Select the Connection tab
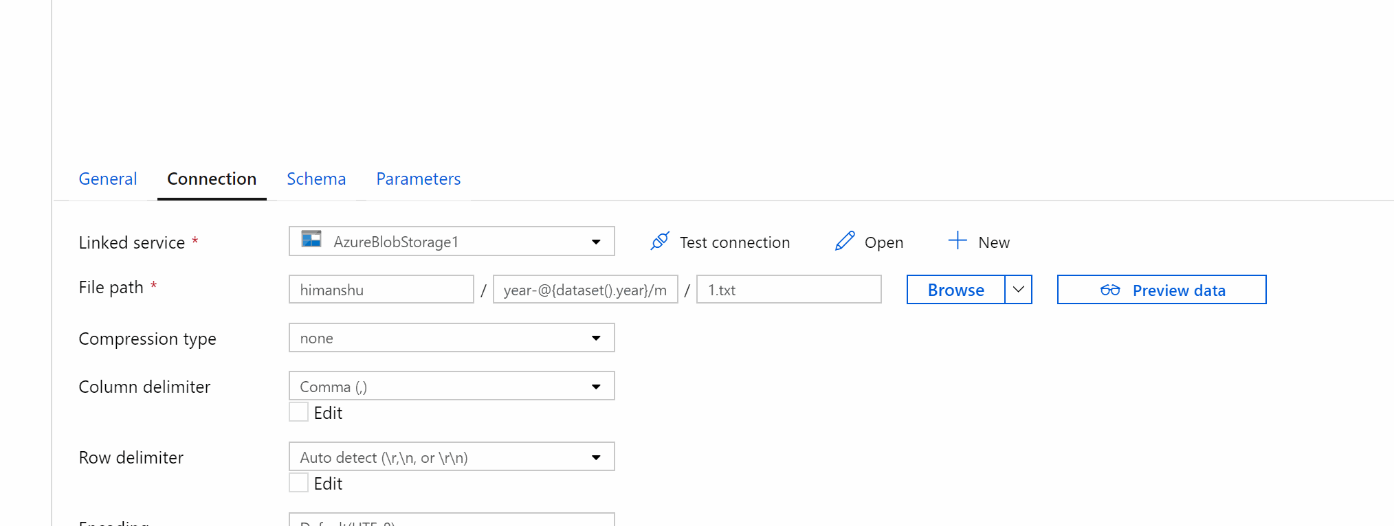 pos(212,179)
